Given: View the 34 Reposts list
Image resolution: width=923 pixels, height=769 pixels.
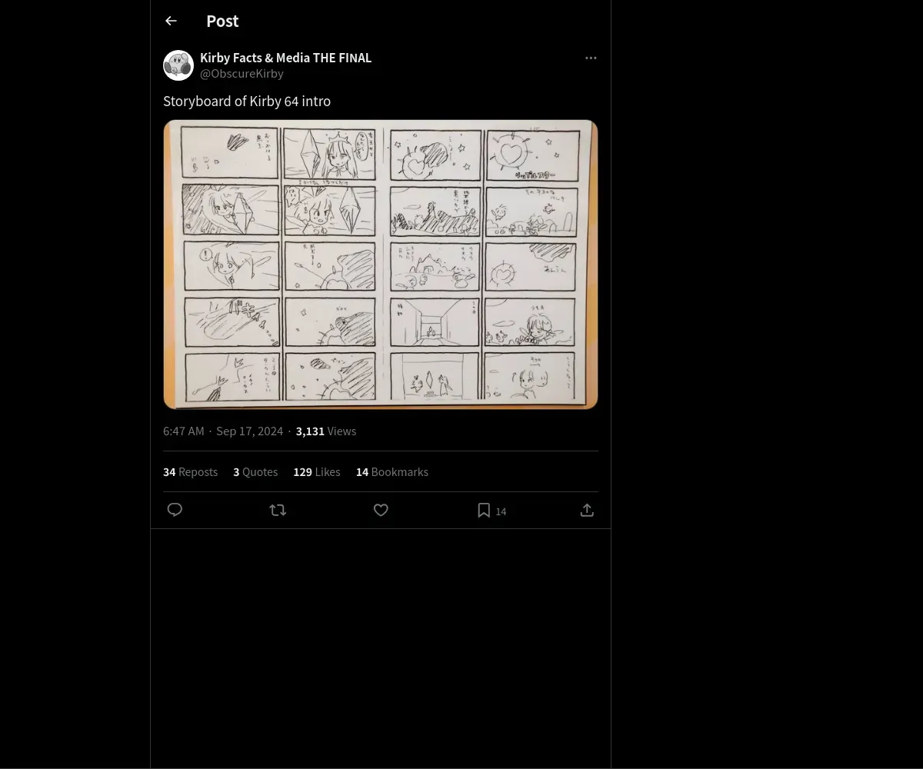Looking at the screenshot, I should 190,471.
